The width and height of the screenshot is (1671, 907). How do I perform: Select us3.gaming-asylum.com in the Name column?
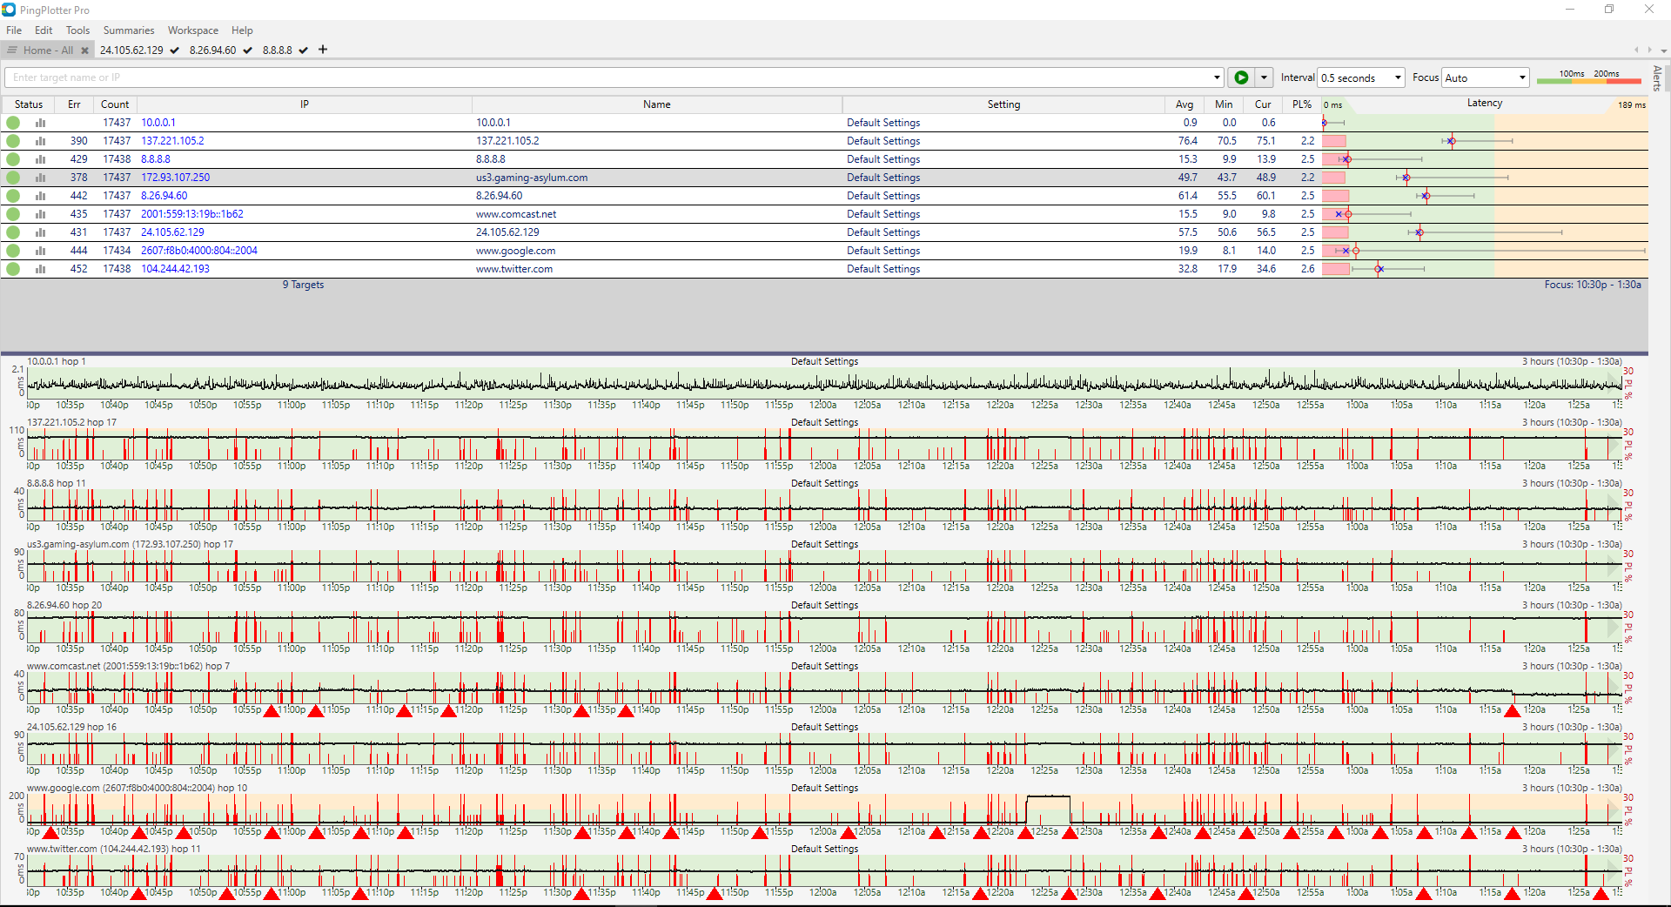532,178
